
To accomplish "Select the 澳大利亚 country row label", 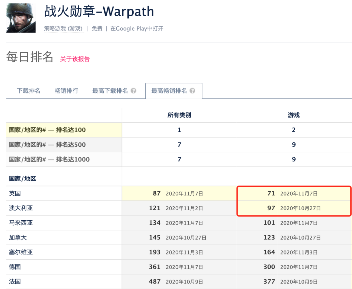I will [21, 208].
